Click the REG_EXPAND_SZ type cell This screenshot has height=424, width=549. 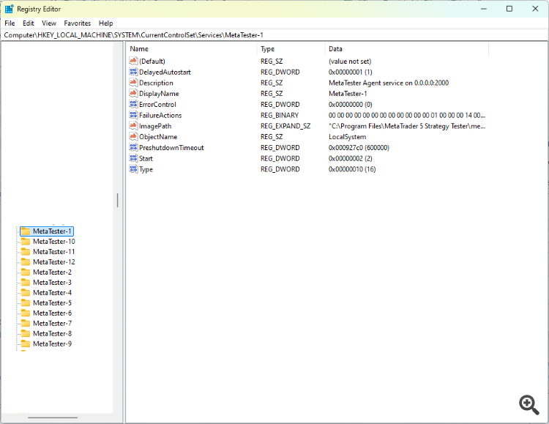(285, 126)
